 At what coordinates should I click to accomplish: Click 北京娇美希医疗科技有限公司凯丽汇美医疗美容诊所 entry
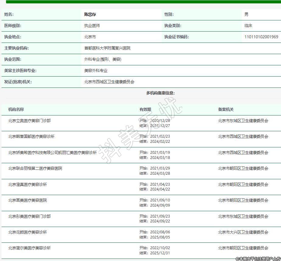click(x=52, y=153)
